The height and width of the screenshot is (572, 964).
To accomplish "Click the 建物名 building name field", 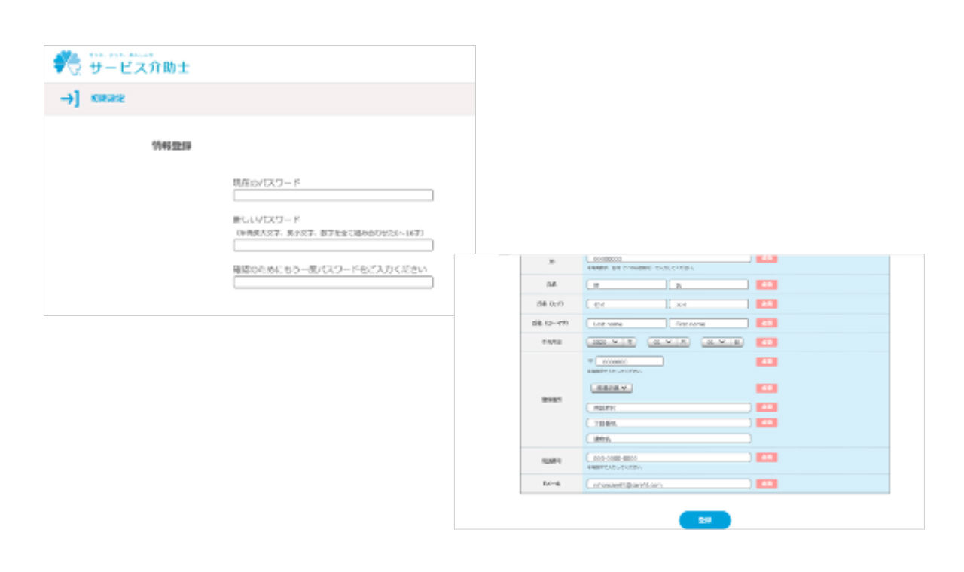I will pyautogui.click(x=669, y=438).
